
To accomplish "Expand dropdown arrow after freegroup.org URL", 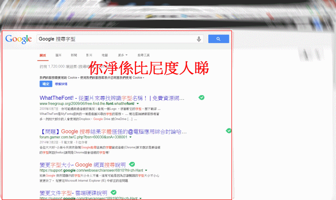I will tap(138, 104).
